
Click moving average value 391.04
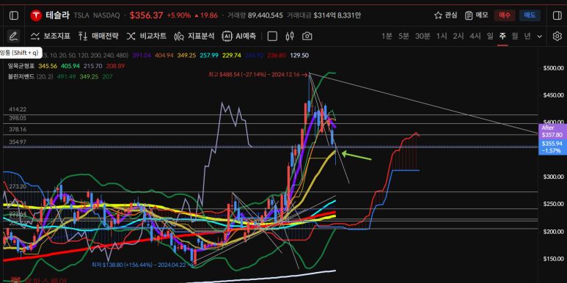pyautogui.click(x=142, y=55)
